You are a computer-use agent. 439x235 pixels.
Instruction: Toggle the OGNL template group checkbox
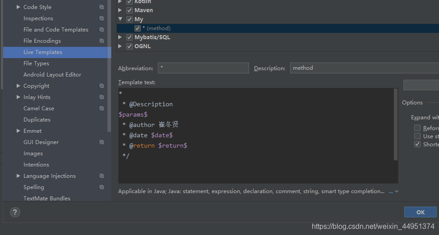tap(129, 46)
